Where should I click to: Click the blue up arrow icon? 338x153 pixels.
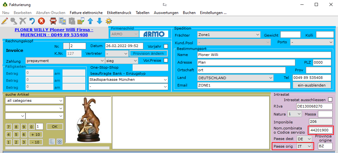point(90,21)
